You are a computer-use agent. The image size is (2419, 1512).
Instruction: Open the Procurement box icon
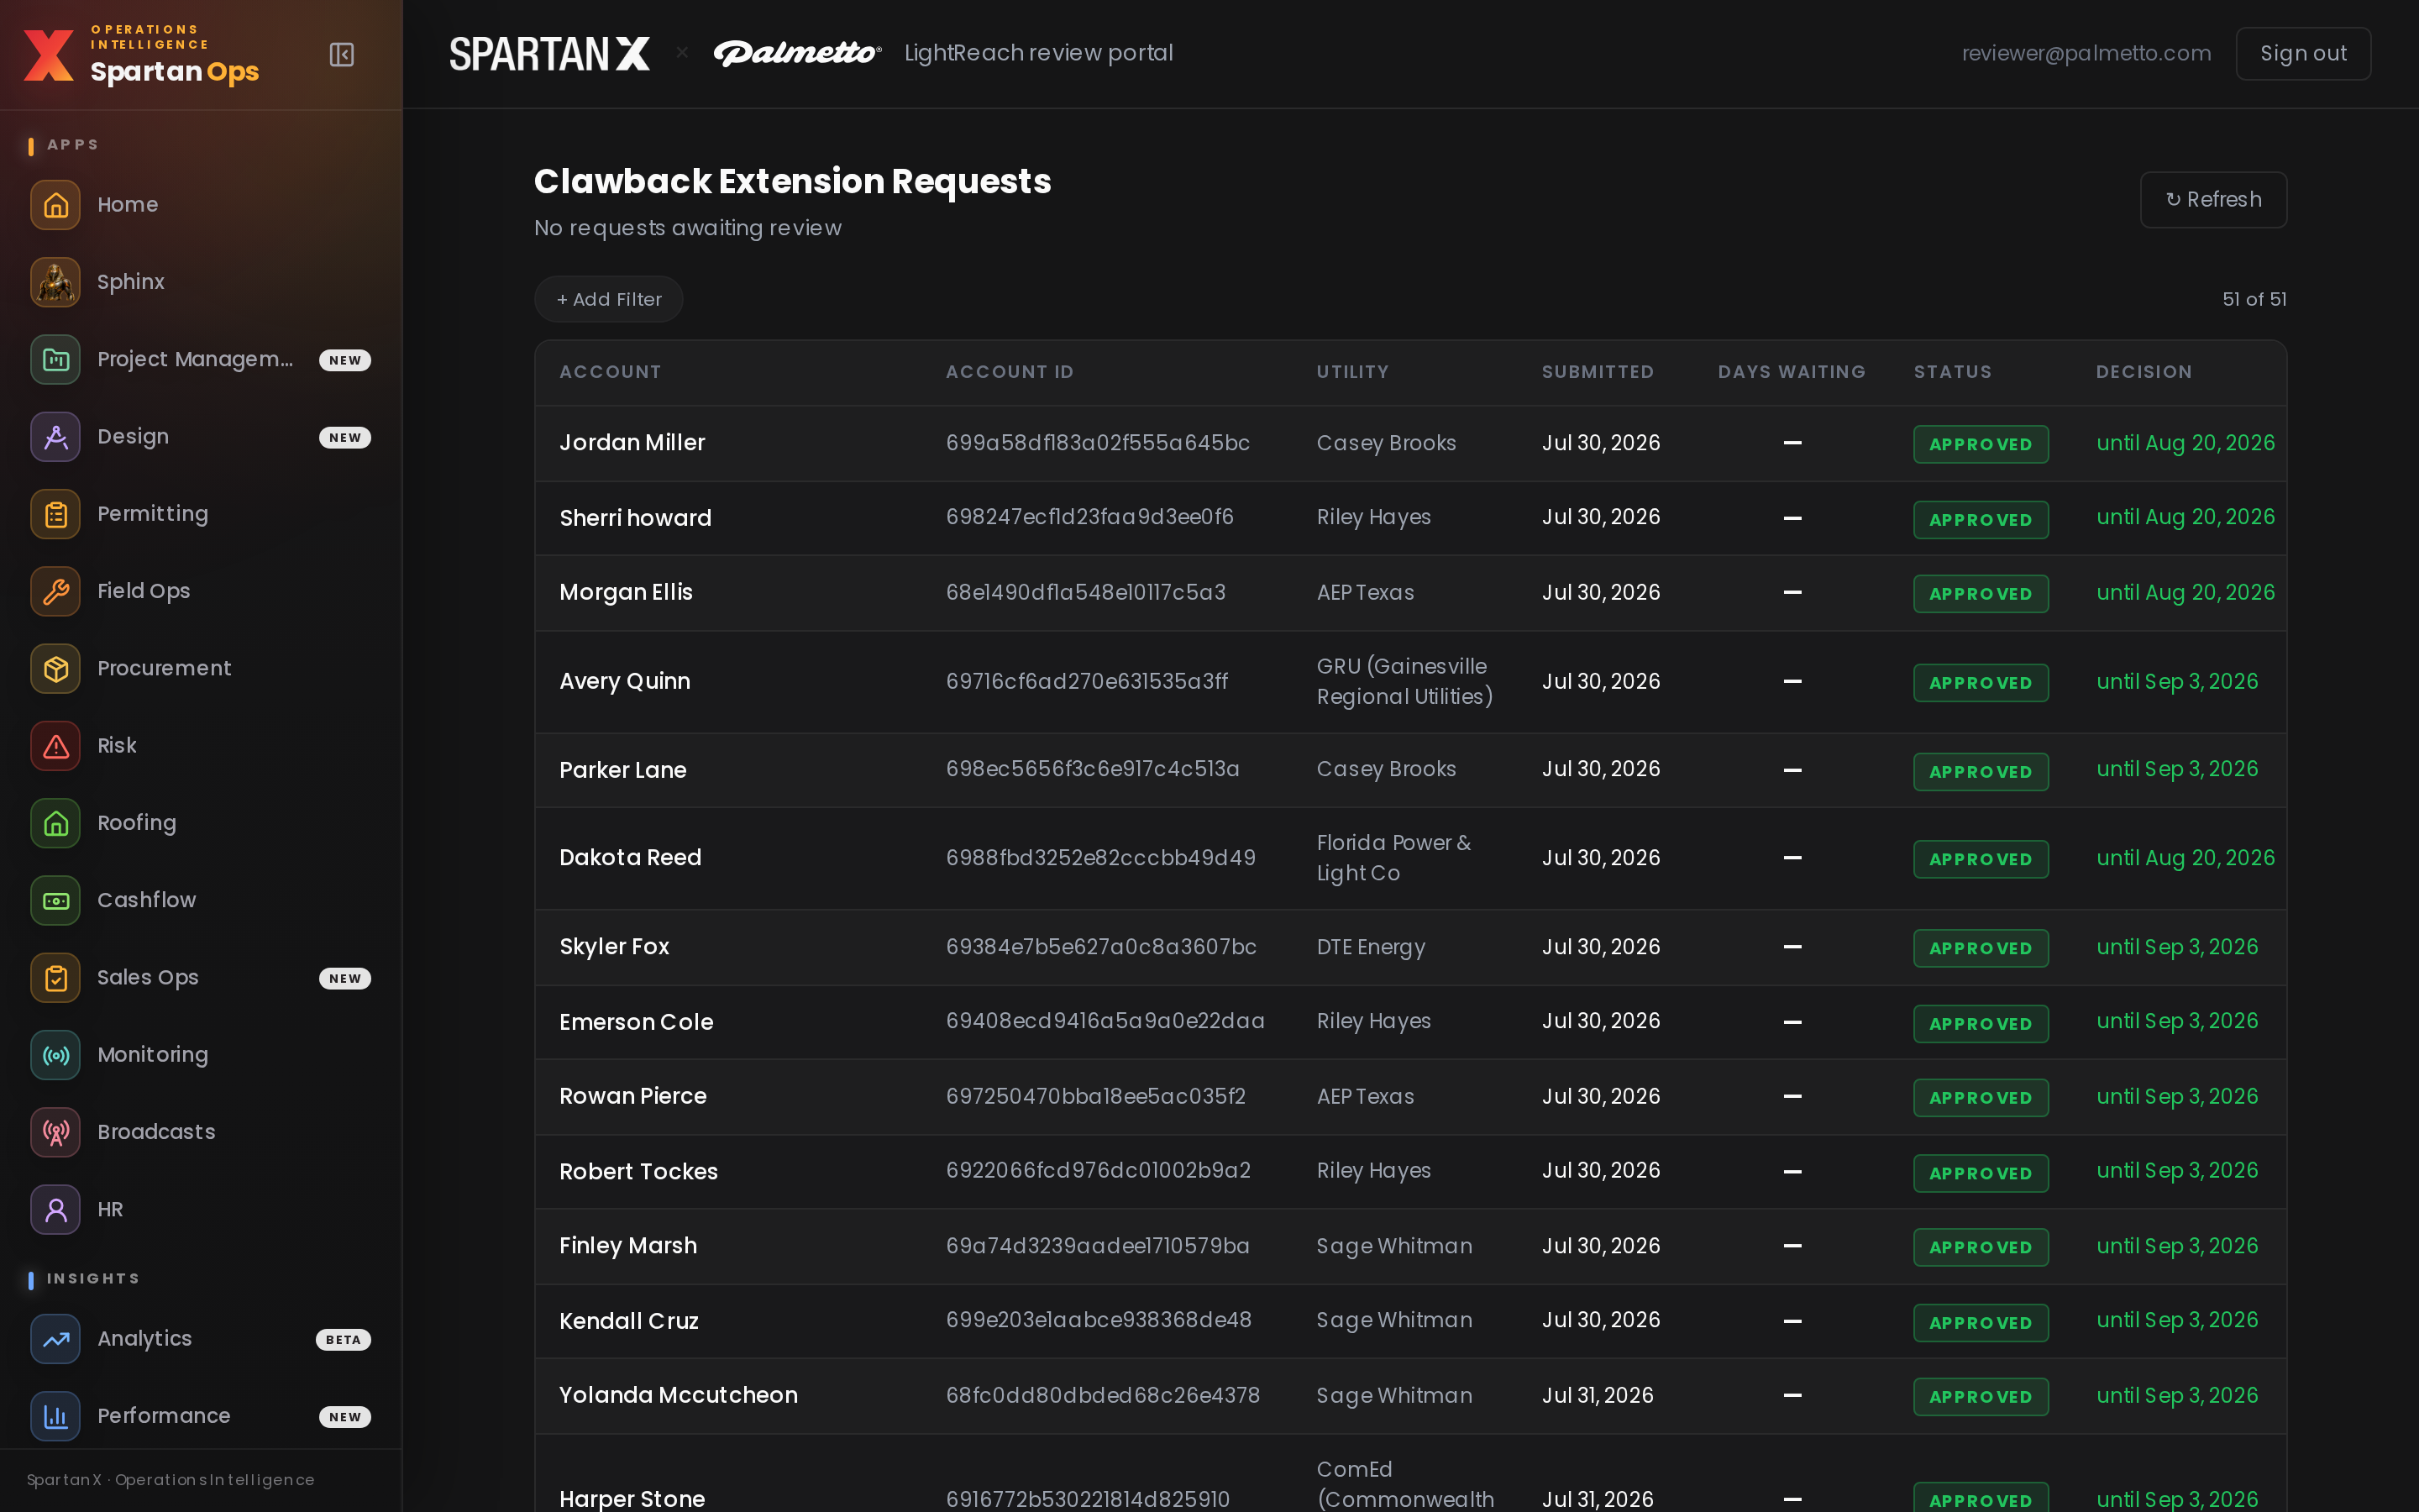coord(56,668)
